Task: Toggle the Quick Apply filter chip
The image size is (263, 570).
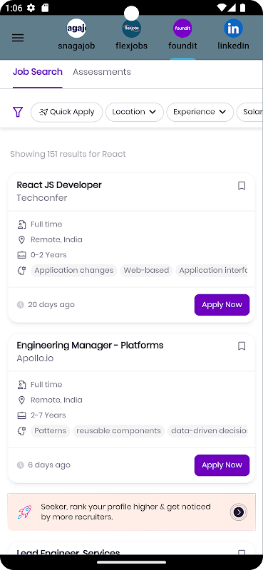Action: tap(66, 112)
